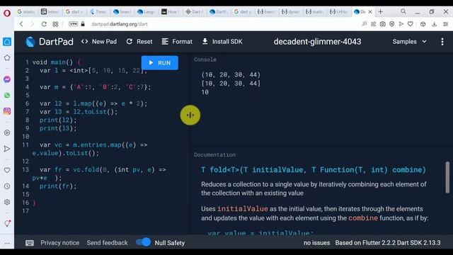
Task: Click the pad title 'decadent-glimmer-4043'
Action: 317,42
